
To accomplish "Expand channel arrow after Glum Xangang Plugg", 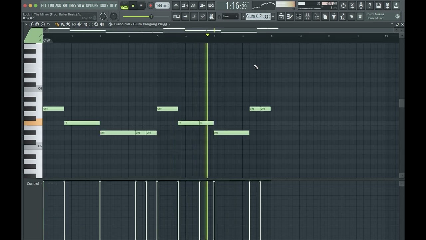I will pos(169,24).
